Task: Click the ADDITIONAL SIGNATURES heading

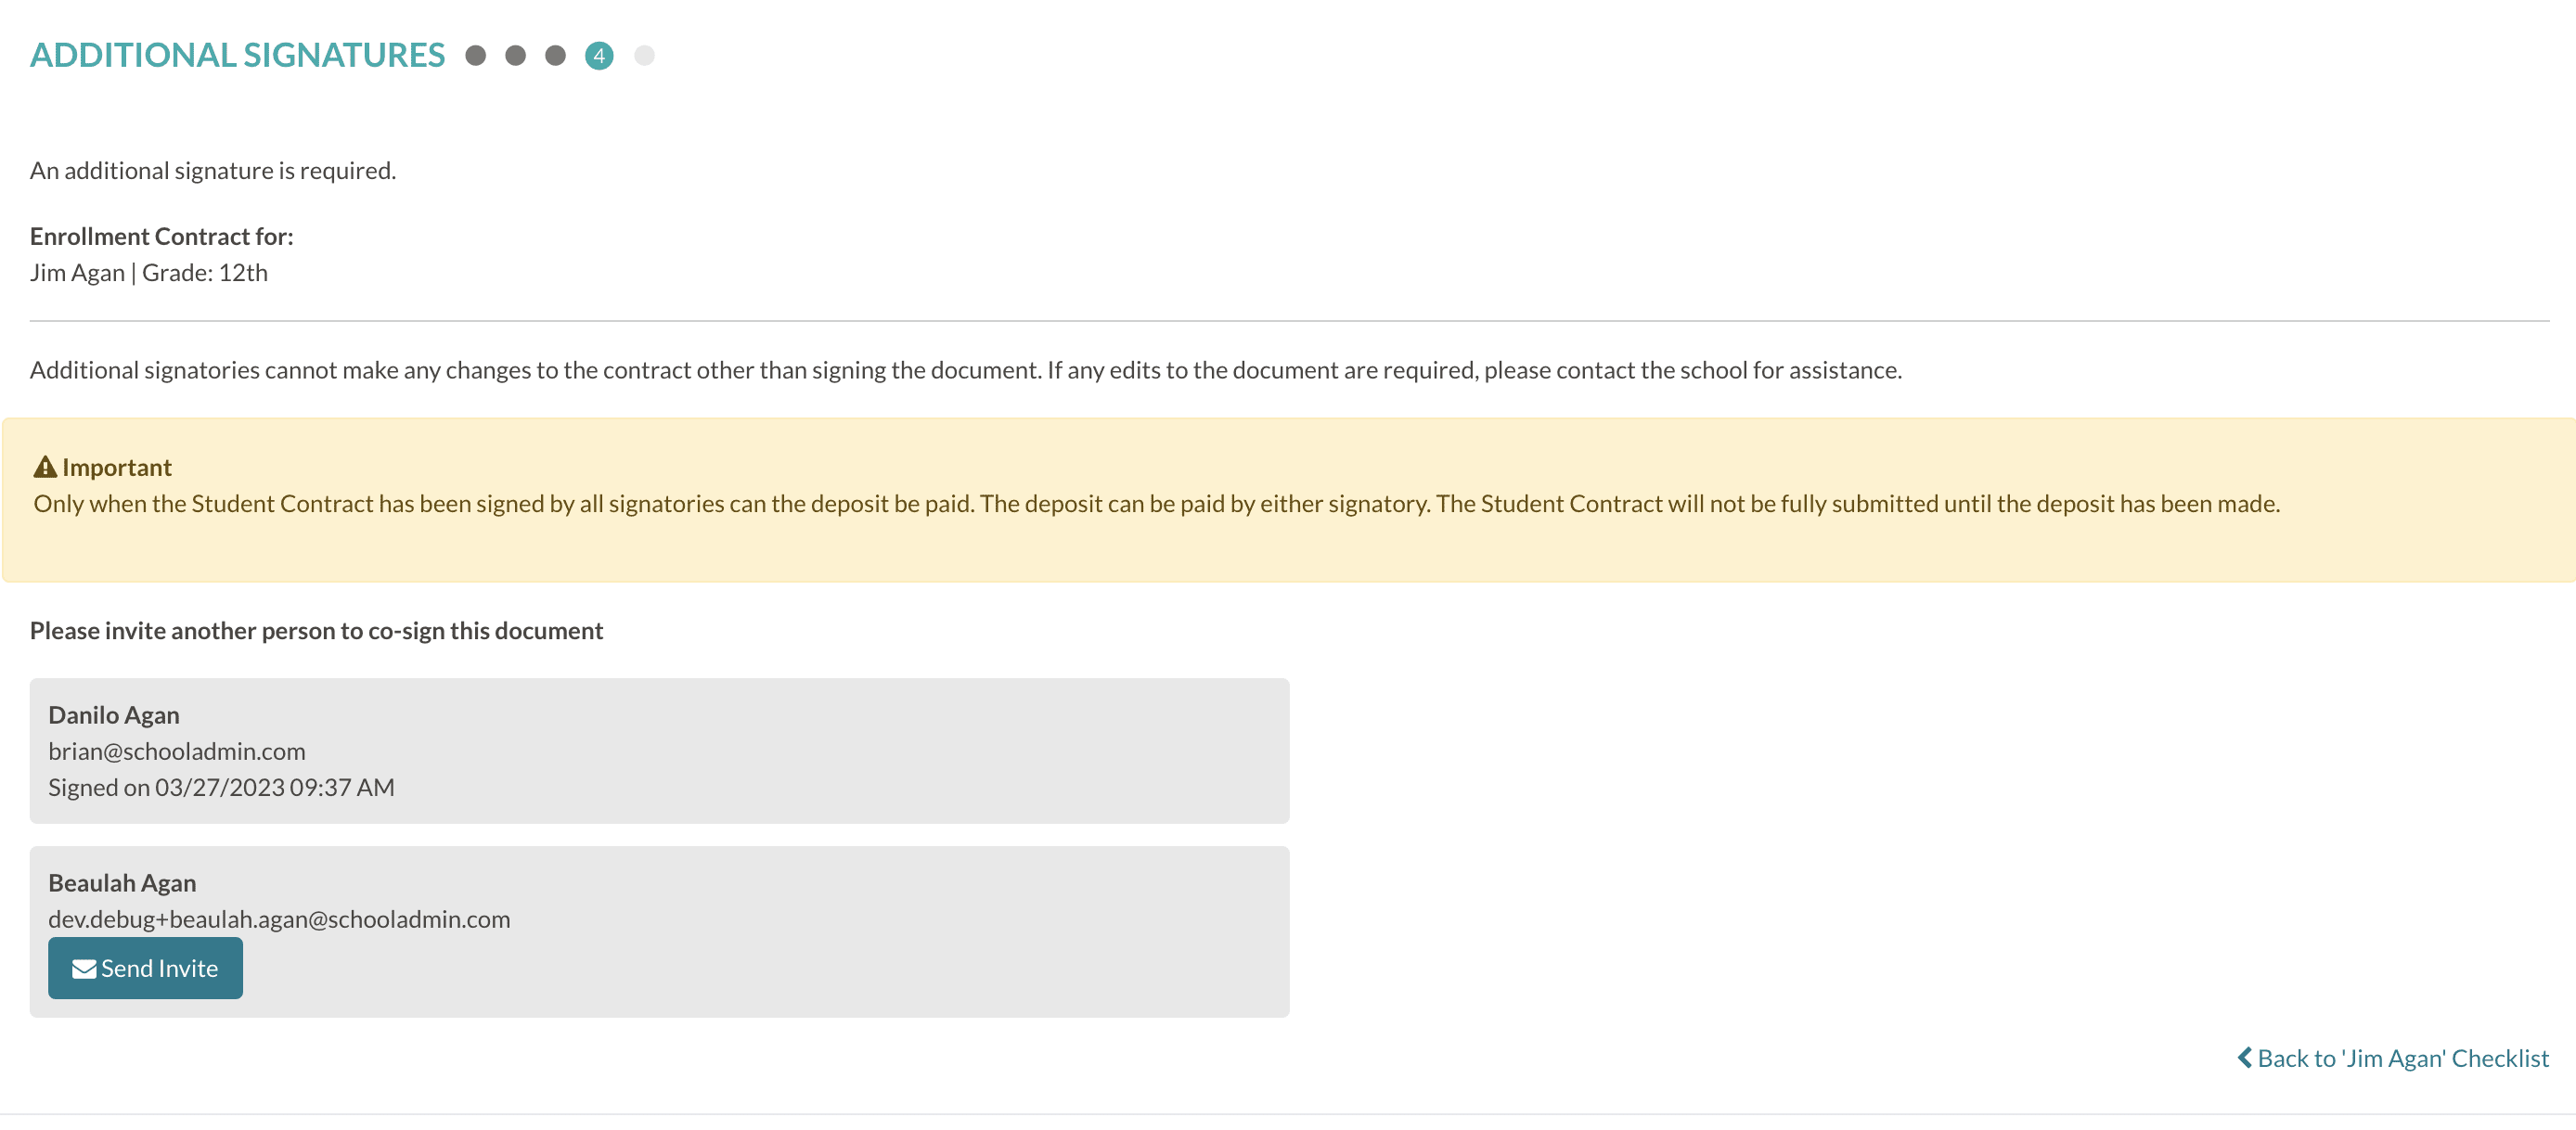Action: 237,55
